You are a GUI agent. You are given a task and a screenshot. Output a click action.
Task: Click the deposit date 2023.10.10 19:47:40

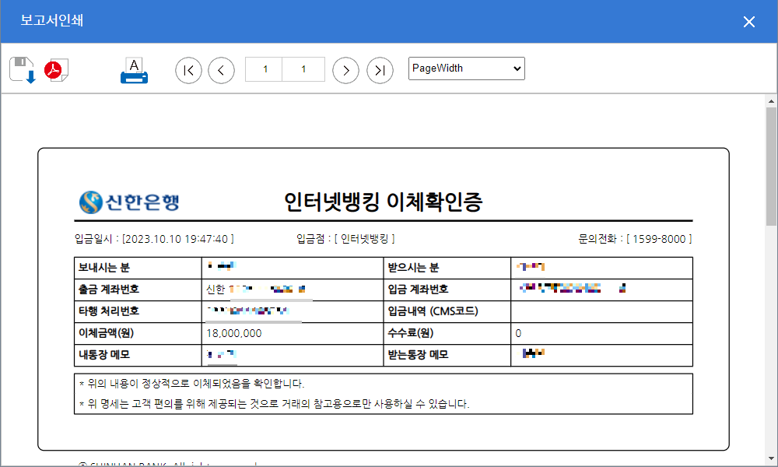(179, 239)
